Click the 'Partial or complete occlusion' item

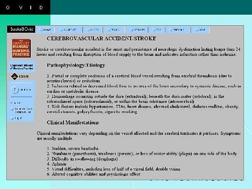click(x=139, y=78)
